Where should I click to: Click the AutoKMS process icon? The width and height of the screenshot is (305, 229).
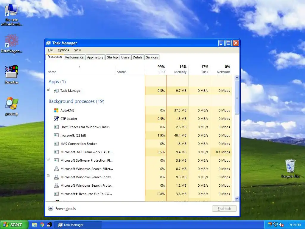(x=56, y=110)
